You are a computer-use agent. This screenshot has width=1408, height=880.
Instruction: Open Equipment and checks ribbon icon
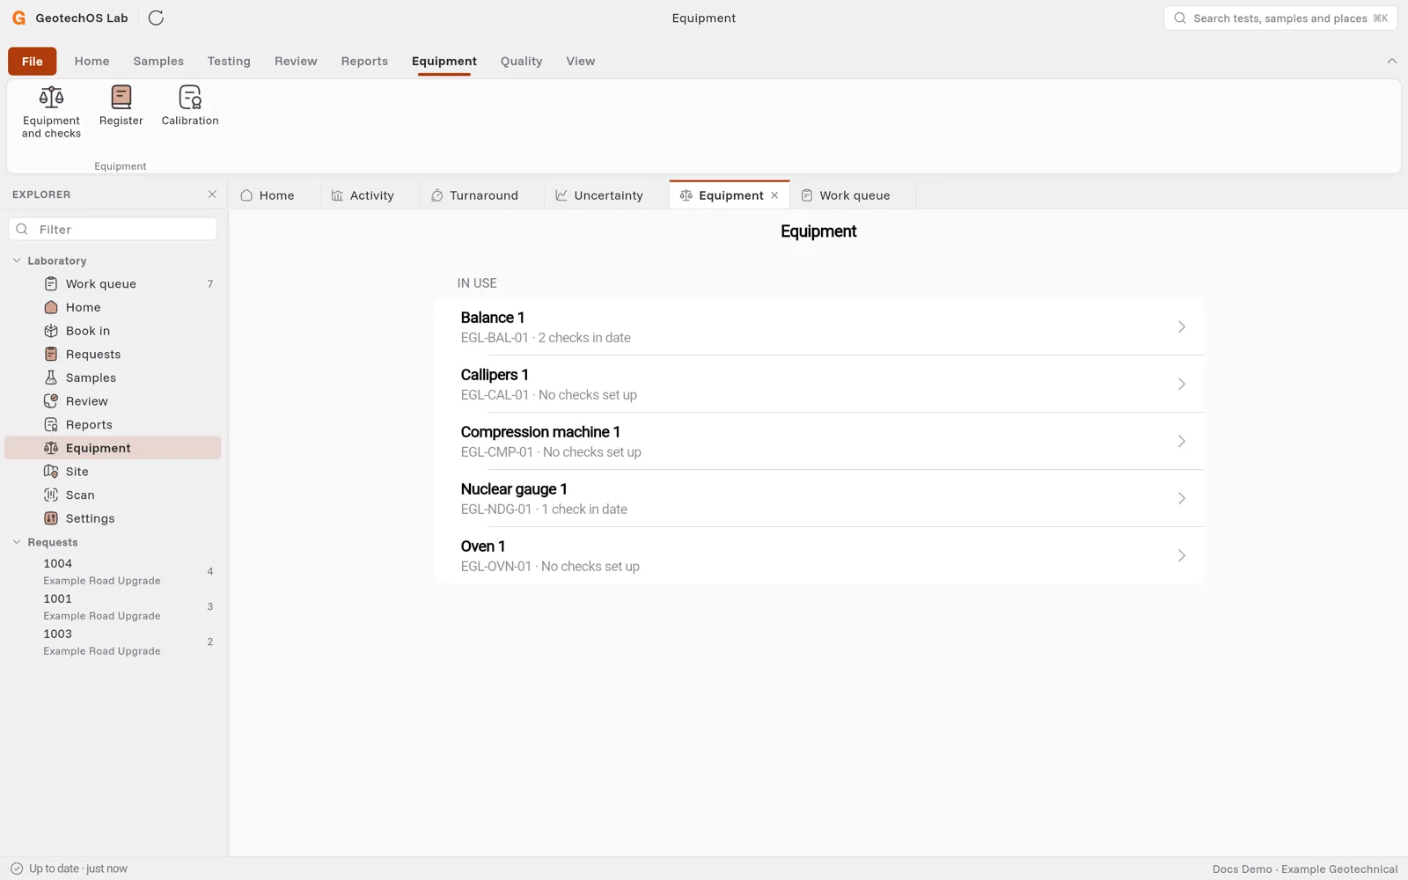click(51, 112)
